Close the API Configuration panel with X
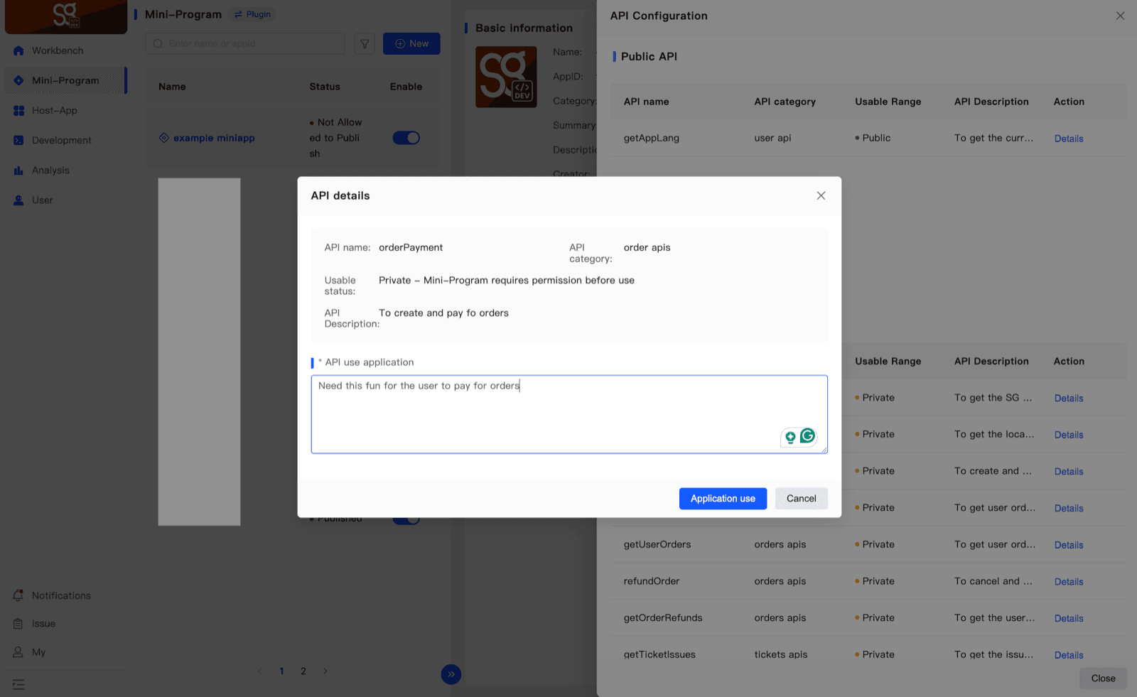 pos(1120,16)
